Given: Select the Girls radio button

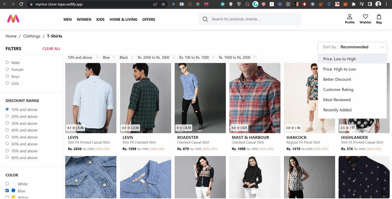Looking at the screenshot, I should point(7,83).
